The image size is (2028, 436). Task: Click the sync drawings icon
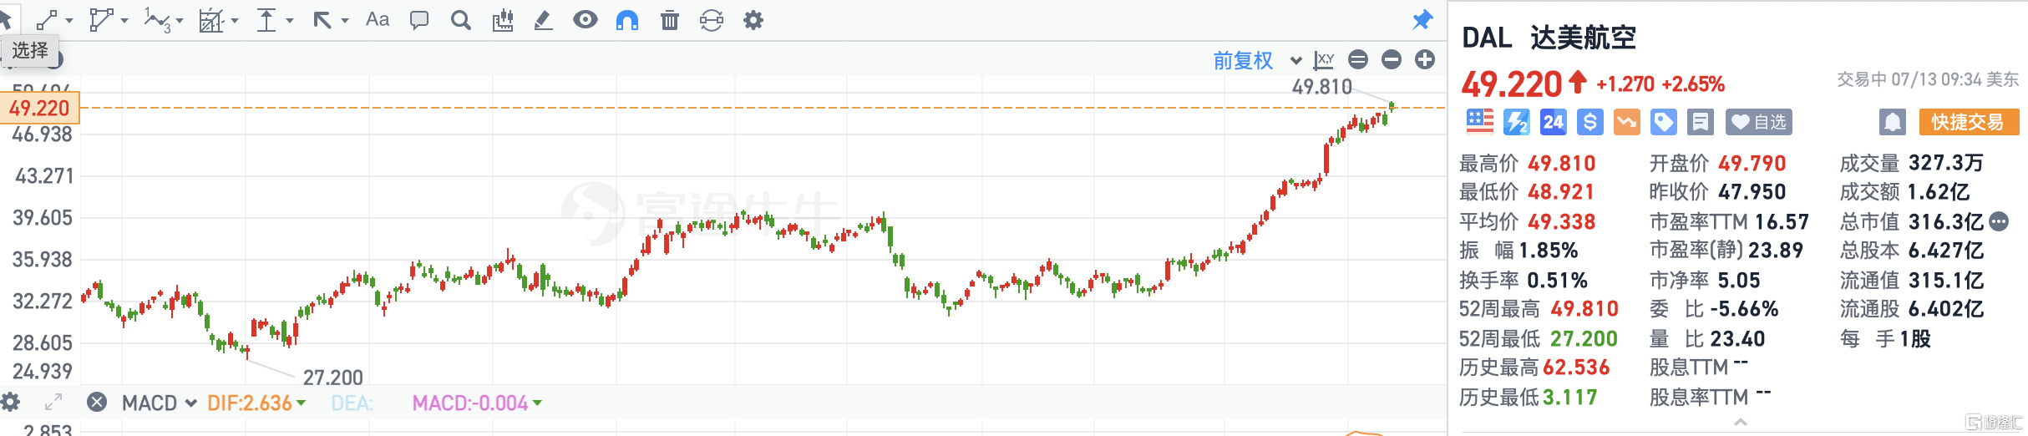click(712, 20)
